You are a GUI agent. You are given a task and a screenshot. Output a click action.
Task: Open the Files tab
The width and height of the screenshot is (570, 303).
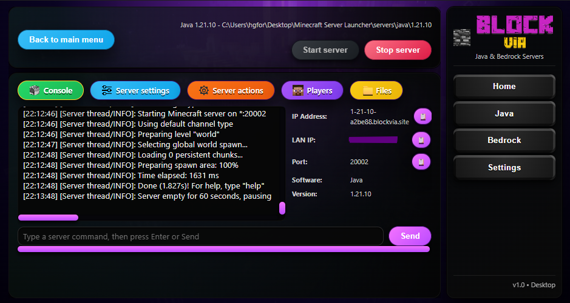pyautogui.click(x=376, y=90)
